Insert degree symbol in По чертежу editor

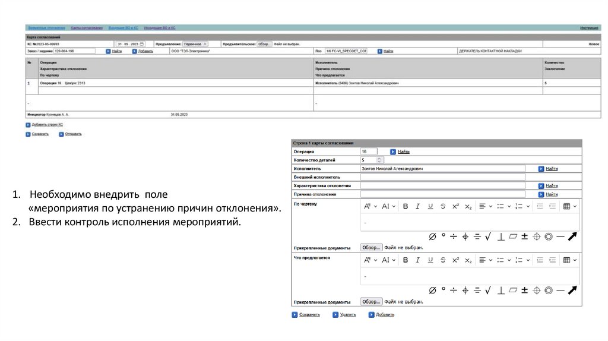coord(443,235)
